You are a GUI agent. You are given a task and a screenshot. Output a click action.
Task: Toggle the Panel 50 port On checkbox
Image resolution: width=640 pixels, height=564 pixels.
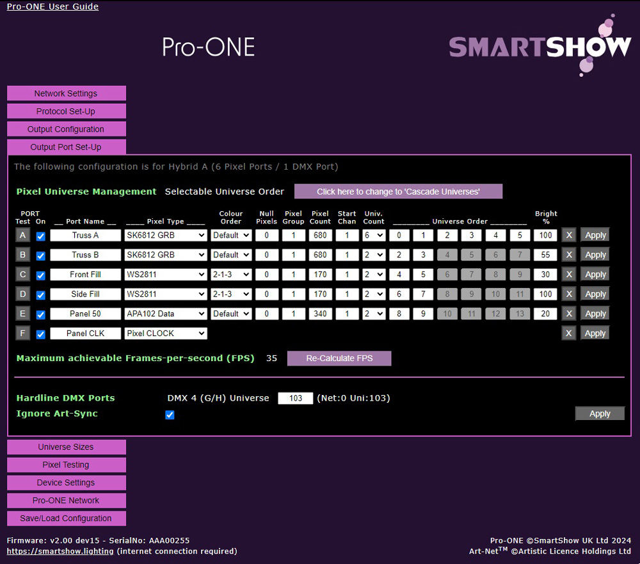(41, 315)
